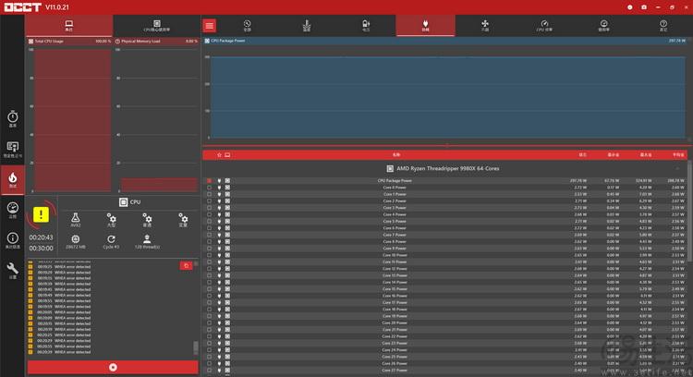This screenshot has height=377, width=693.
Task: Check the Core 1 Power checkbox
Action: pos(209,194)
